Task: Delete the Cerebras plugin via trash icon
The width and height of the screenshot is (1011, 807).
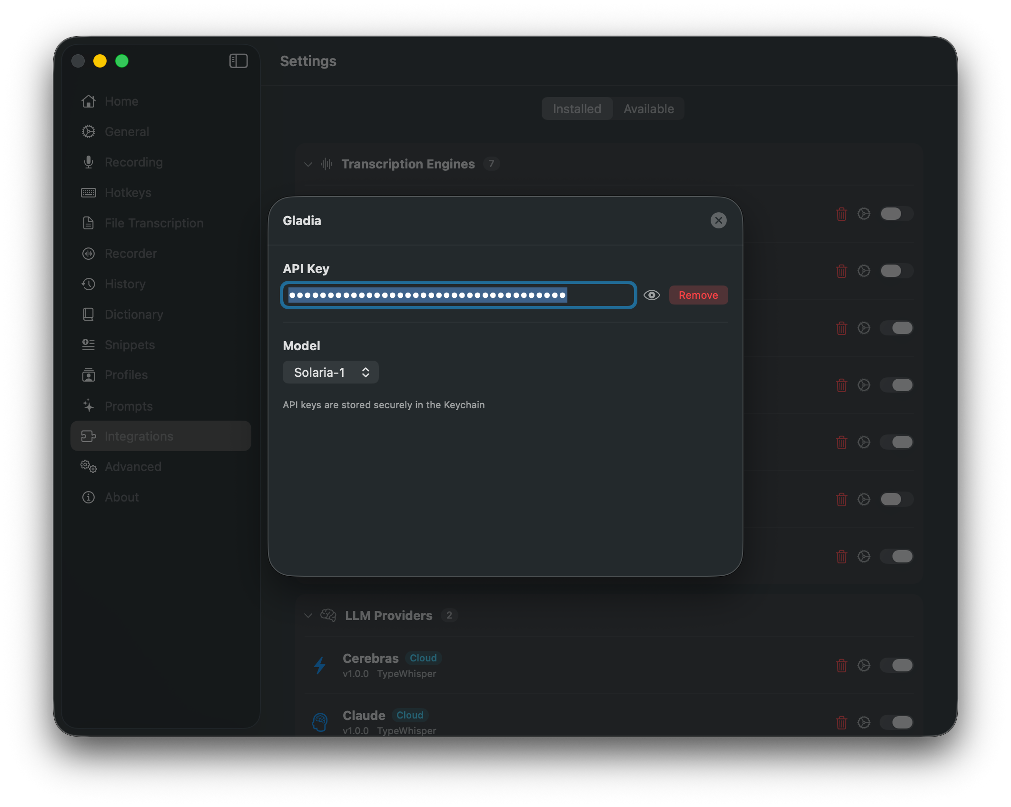Action: coord(841,665)
